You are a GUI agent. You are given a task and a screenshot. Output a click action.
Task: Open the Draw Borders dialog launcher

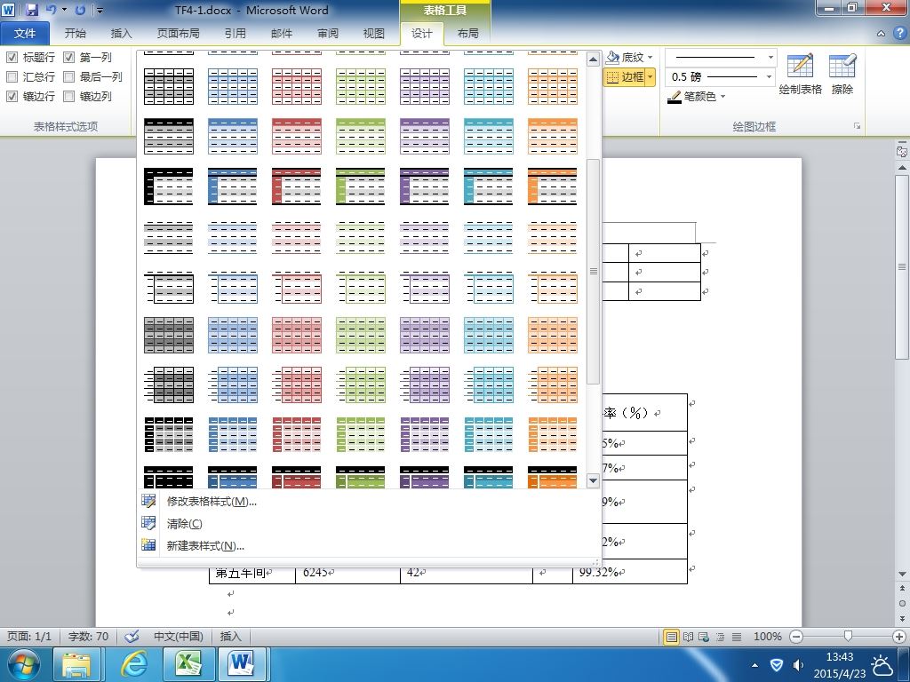point(857,126)
